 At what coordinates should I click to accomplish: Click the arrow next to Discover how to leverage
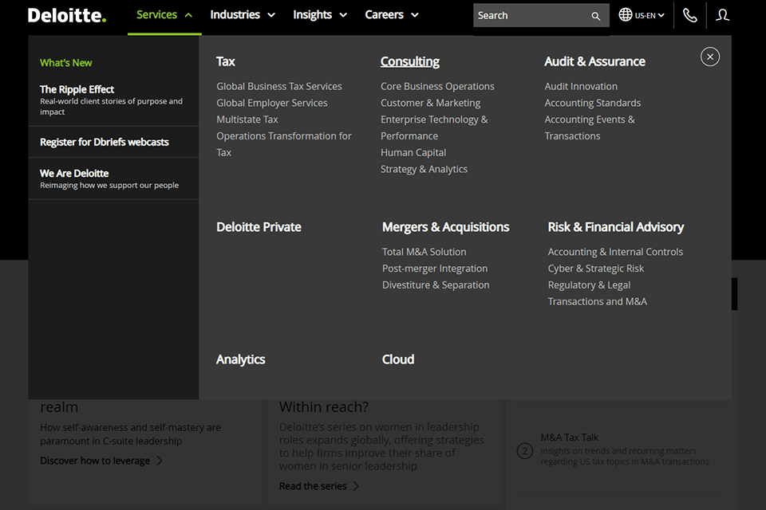(x=160, y=461)
